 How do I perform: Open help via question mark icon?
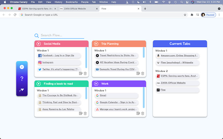pyautogui.click(x=22, y=79)
